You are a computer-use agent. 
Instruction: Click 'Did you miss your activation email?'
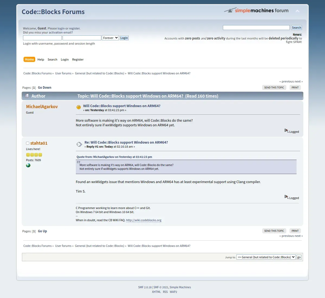(x=48, y=32)
